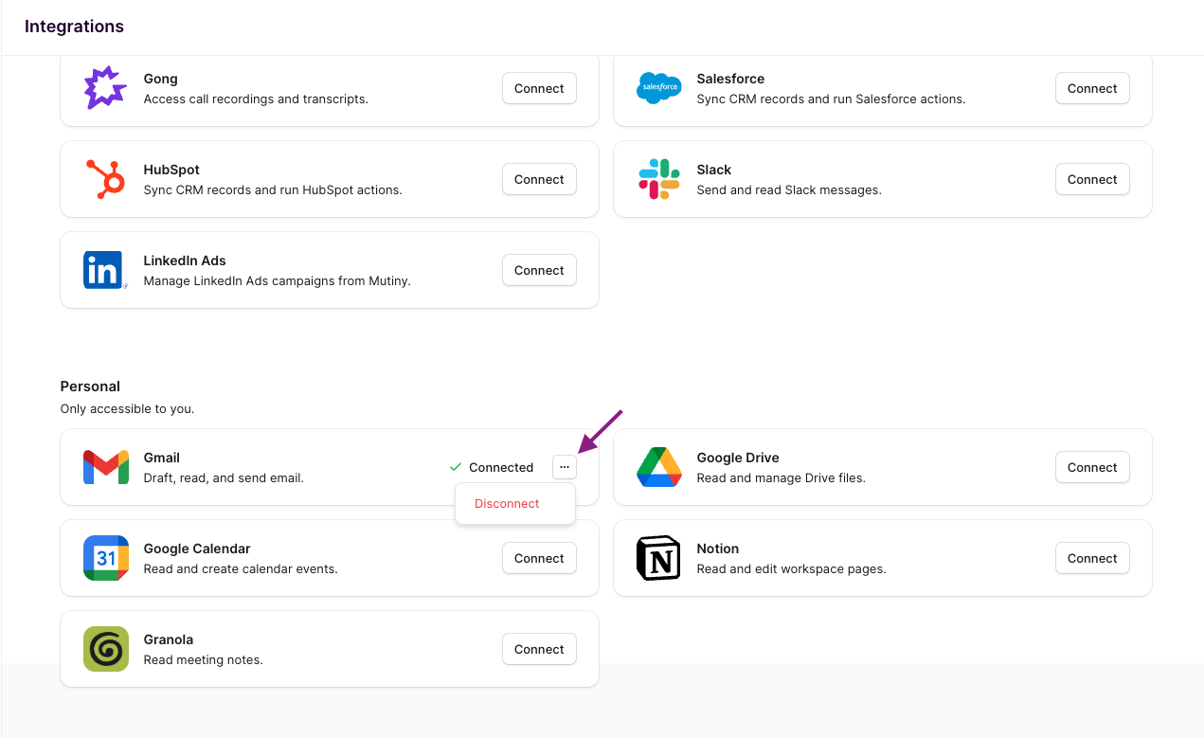The height and width of the screenshot is (738, 1204).
Task: Connect the Slack integration
Action: (1092, 179)
